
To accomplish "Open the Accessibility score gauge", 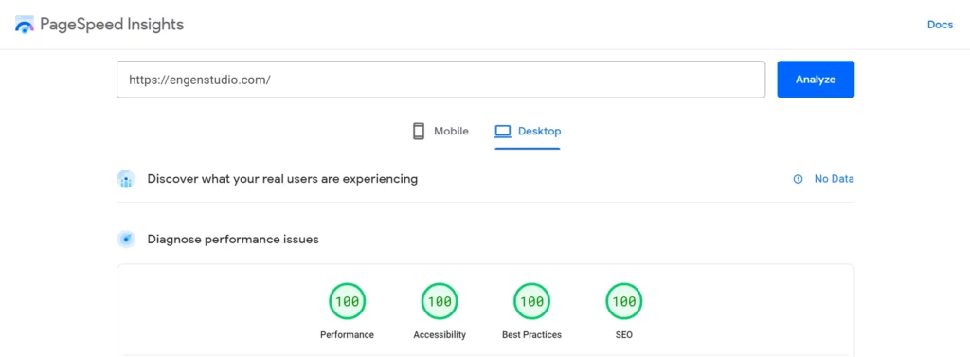I will (440, 301).
